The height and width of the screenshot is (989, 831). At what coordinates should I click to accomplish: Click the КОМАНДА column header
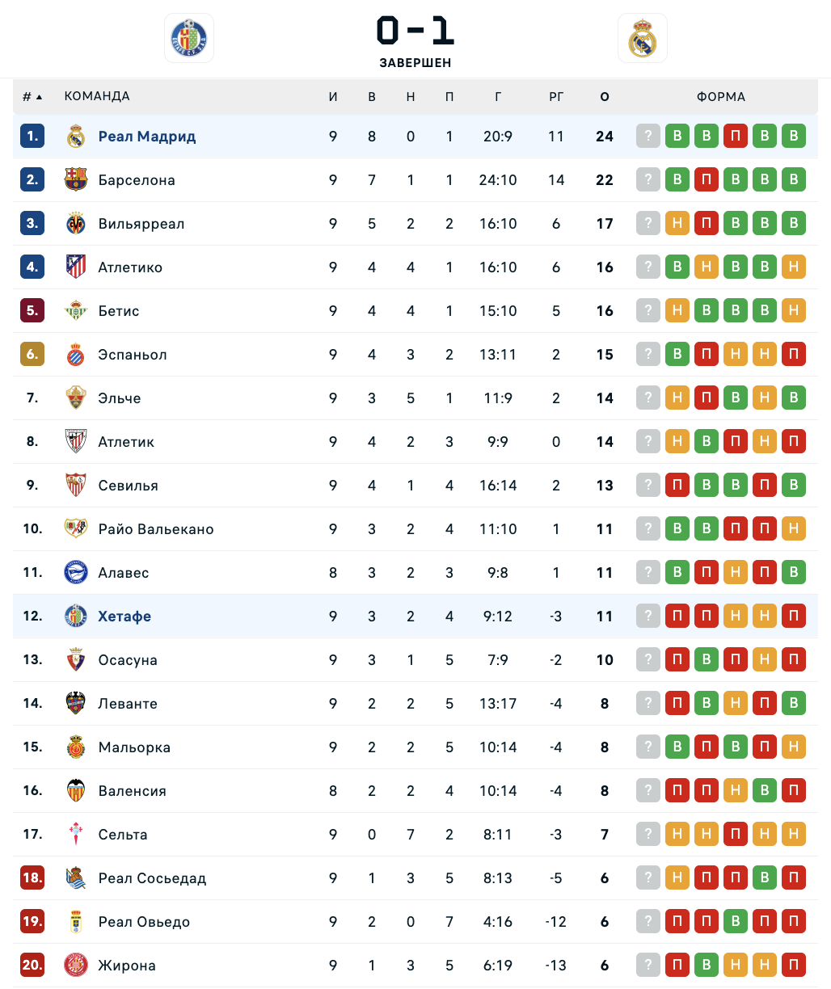click(x=97, y=96)
